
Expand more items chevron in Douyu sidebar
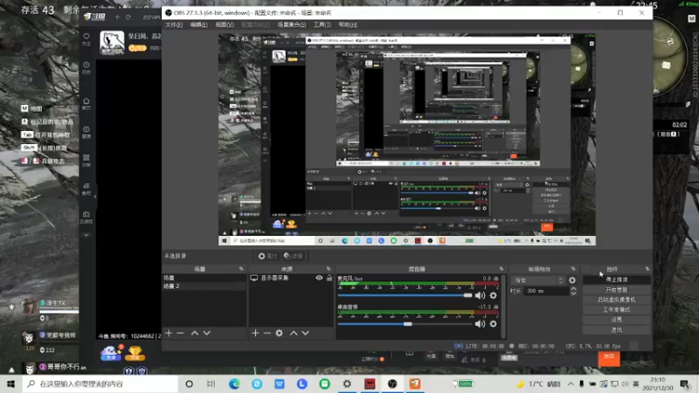click(x=87, y=235)
